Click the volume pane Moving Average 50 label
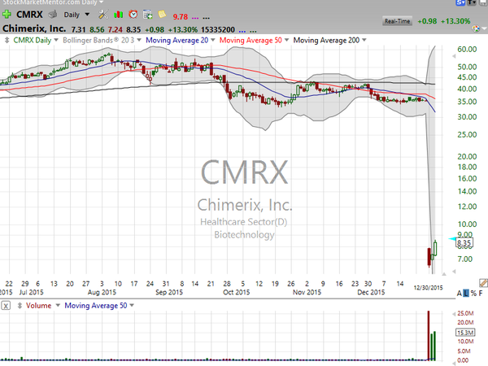Image resolution: width=488 pixels, height=366 pixels. tap(96, 306)
